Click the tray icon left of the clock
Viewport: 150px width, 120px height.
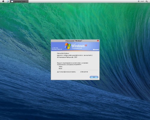tap(139, 1)
